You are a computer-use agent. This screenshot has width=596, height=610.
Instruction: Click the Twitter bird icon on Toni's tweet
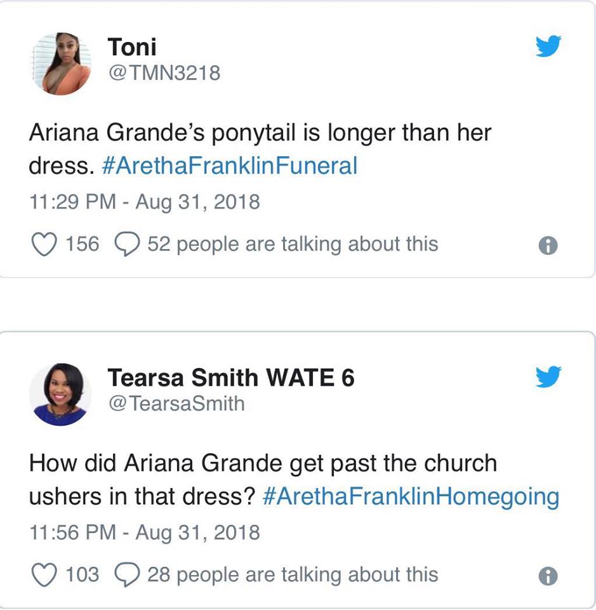click(x=548, y=46)
